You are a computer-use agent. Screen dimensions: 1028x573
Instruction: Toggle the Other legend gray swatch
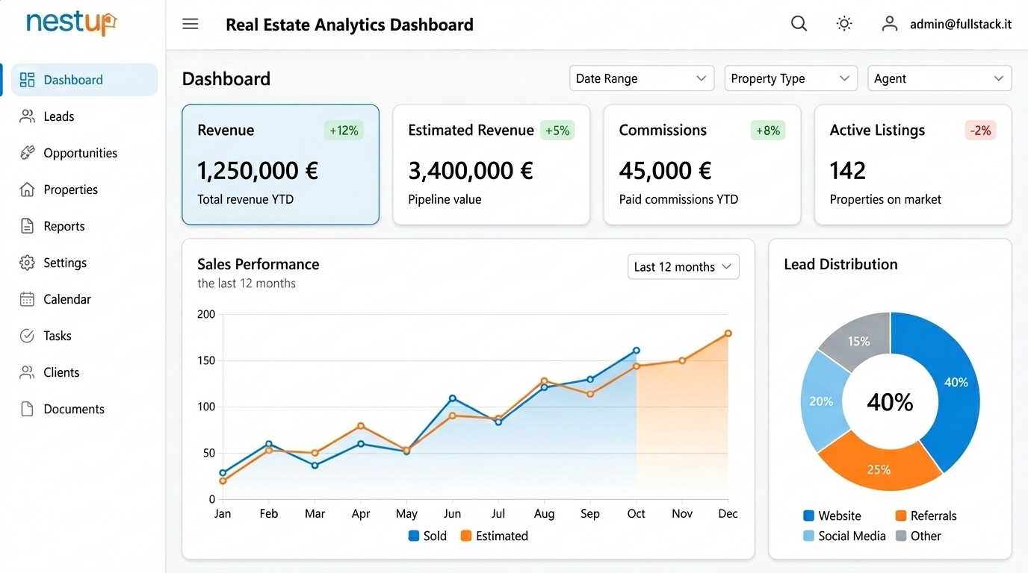tap(901, 536)
